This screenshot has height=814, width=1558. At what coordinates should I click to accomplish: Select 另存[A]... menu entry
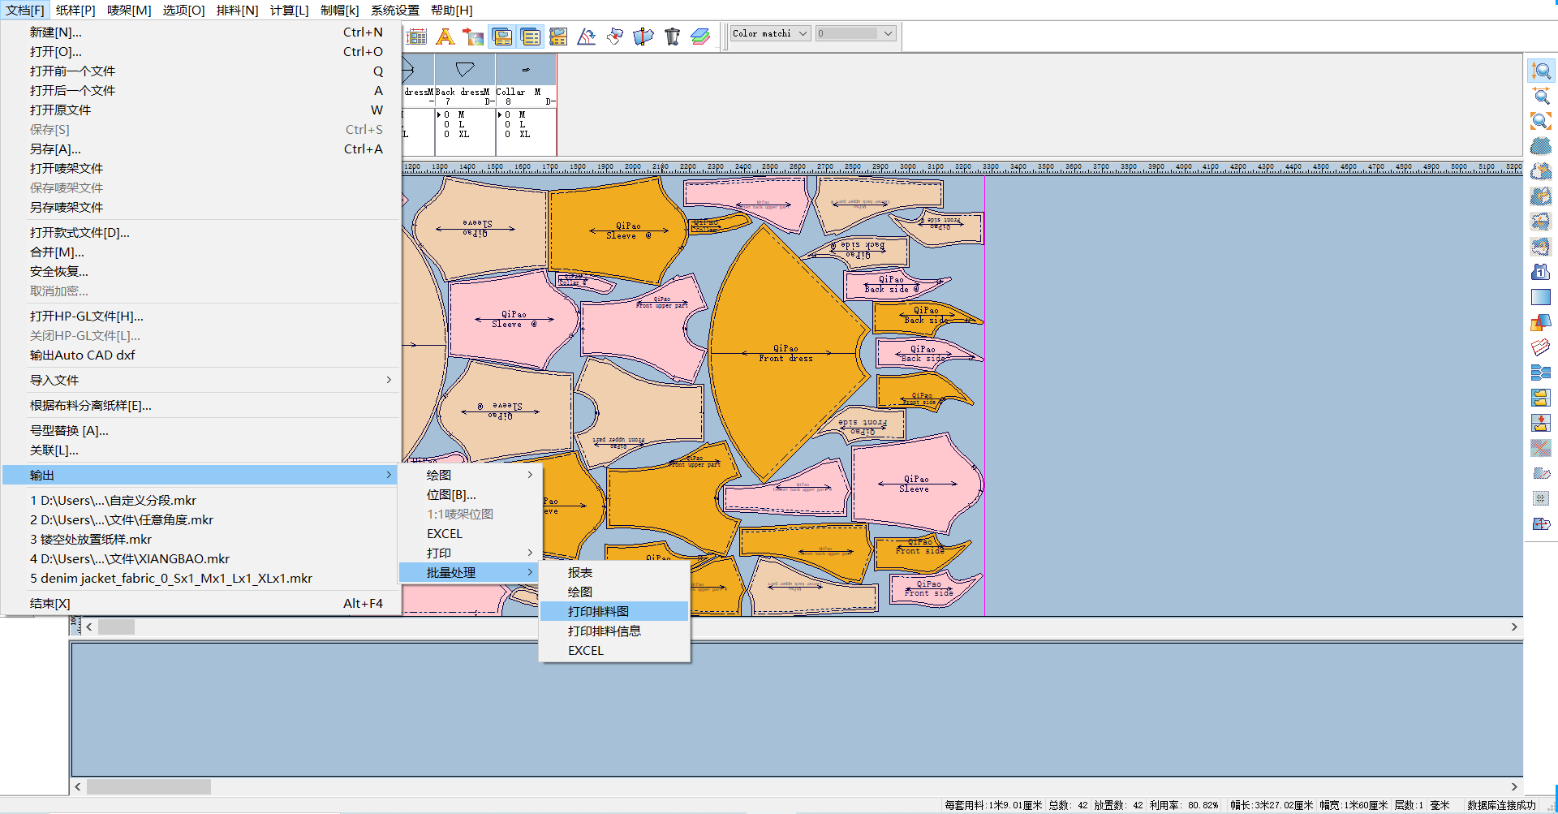(x=201, y=149)
